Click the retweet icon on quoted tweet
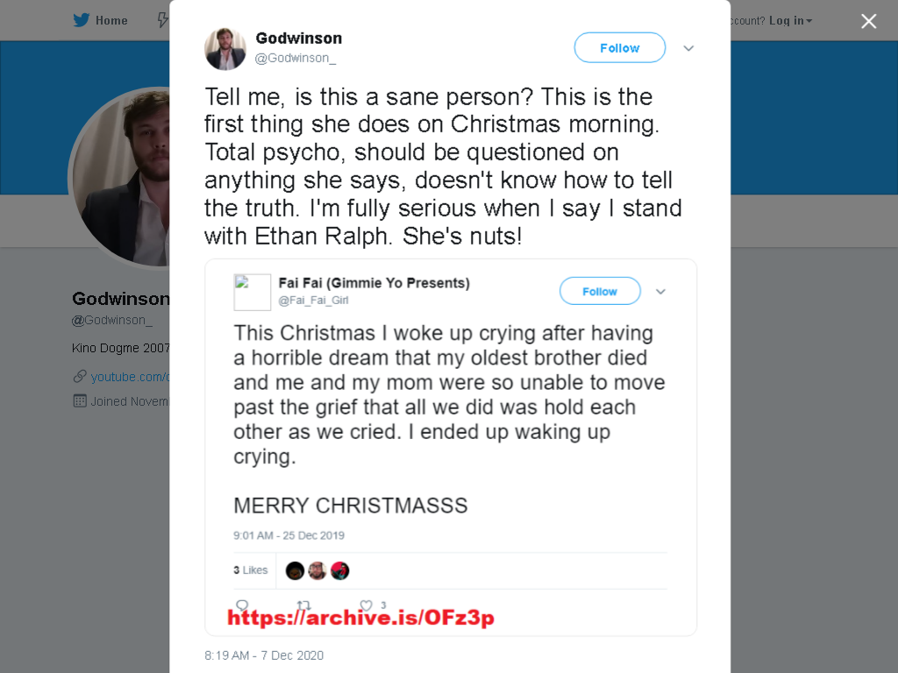 tap(303, 605)
